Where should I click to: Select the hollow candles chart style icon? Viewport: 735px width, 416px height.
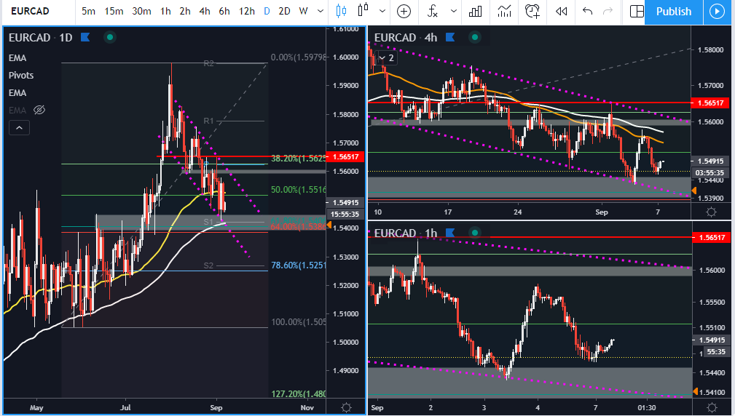click(363, 10)
